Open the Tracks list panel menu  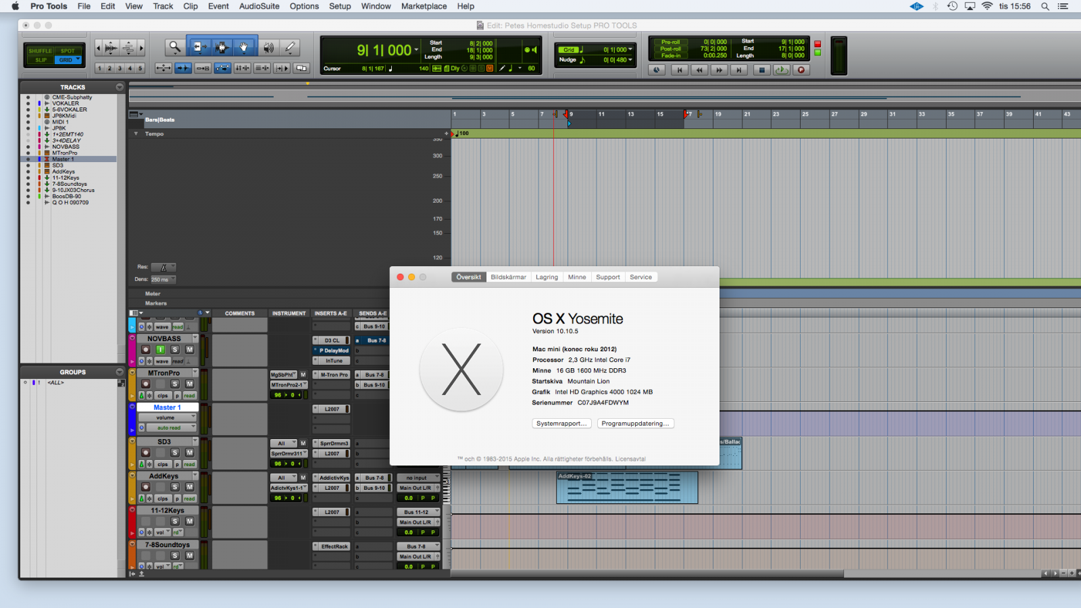tap(120, 87)
